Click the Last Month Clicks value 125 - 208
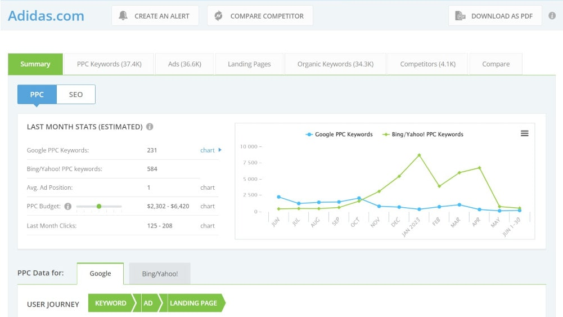This screenshot has height=317, width=563. coord(159,226)
